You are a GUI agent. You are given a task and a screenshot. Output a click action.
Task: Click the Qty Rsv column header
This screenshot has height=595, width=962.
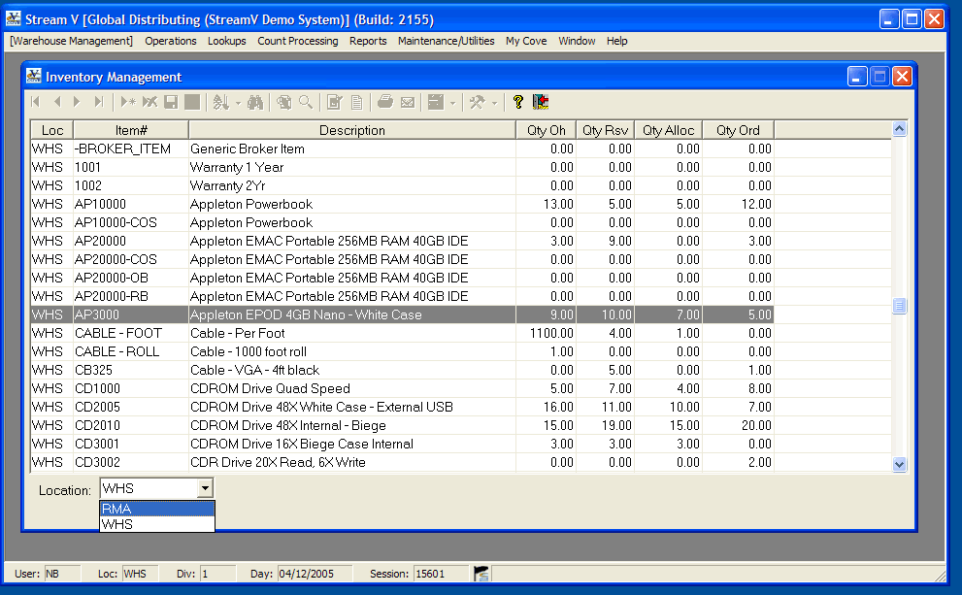[x=605, y=130]
